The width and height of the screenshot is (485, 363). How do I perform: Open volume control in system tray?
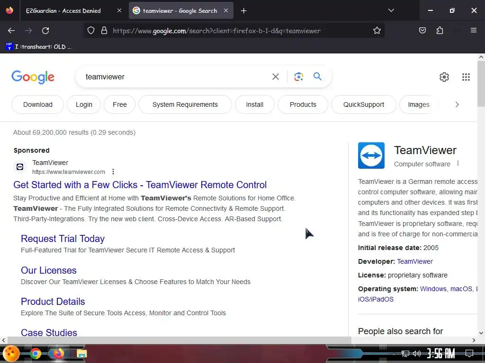417,354
